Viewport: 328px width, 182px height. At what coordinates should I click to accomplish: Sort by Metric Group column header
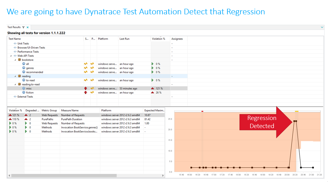(50, 111)
